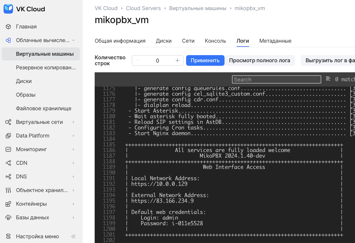This screenshot has height=243, width=355.
Task: Switch to the Консоль tab
Action: pos(215,41)
